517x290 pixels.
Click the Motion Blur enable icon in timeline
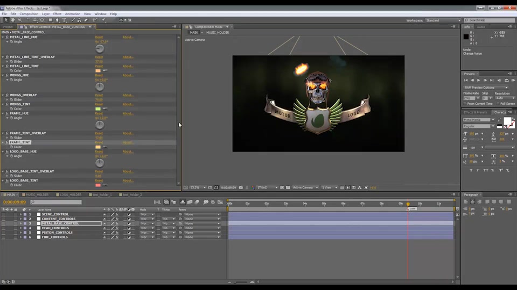point(197,202)
